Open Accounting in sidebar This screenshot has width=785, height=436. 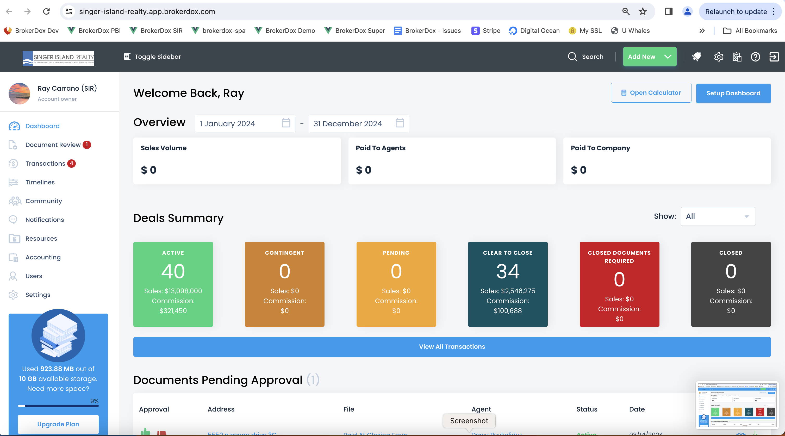click(x=43, y=257)
